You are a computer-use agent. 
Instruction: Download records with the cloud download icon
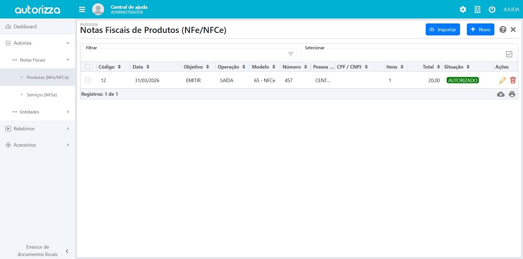tap(501, 95)
